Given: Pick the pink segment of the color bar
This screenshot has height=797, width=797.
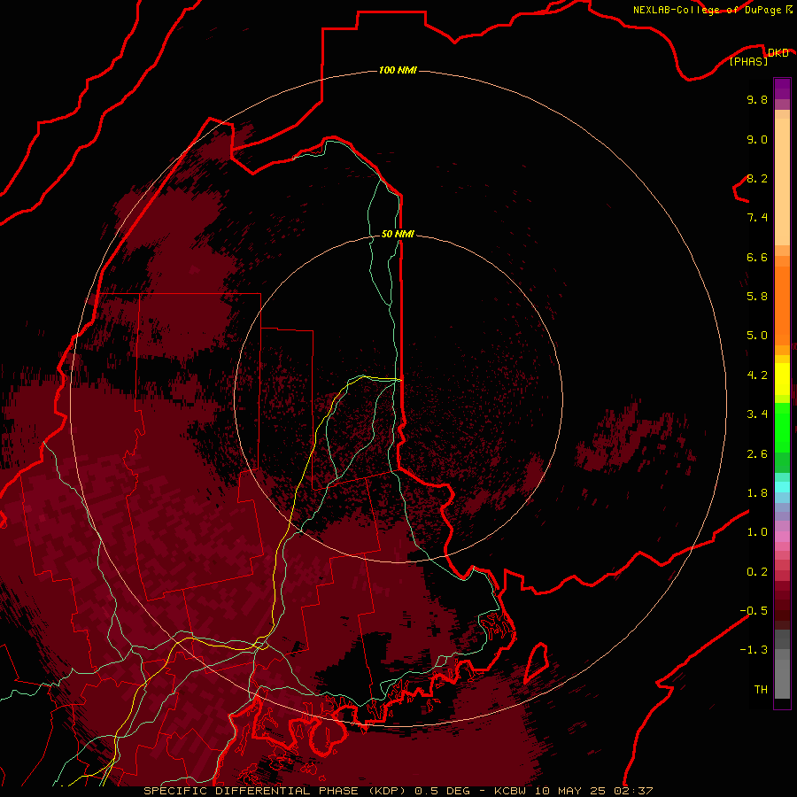Looking at the screenshot, I should 782,537.
